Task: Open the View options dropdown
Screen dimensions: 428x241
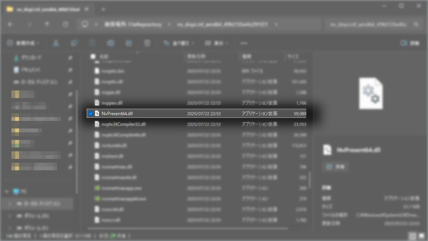Action: (x=216, y=43)
